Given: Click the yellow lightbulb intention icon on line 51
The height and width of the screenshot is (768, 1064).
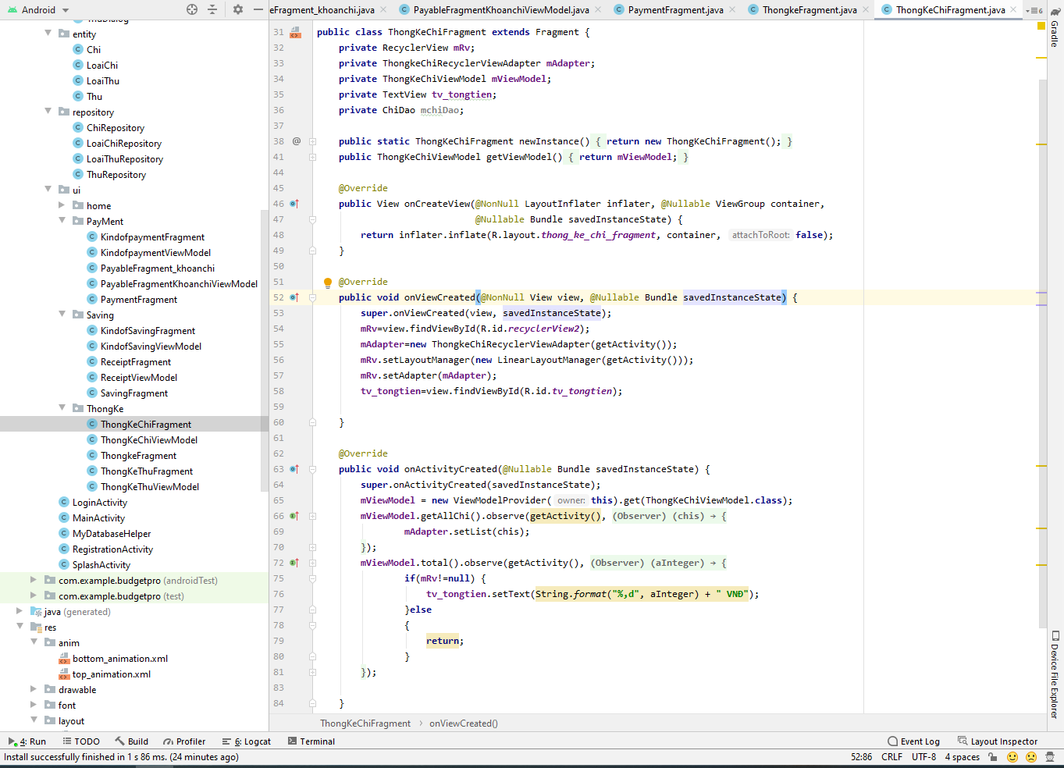Looking at the screenshot, I should (328, 282).
